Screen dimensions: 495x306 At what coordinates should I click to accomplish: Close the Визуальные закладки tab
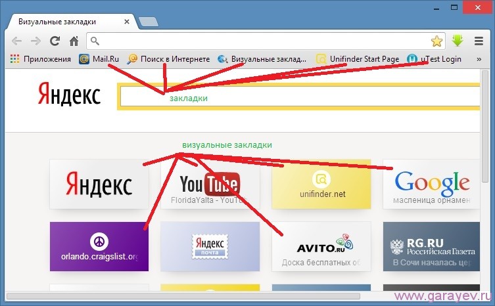coord(127,22)
